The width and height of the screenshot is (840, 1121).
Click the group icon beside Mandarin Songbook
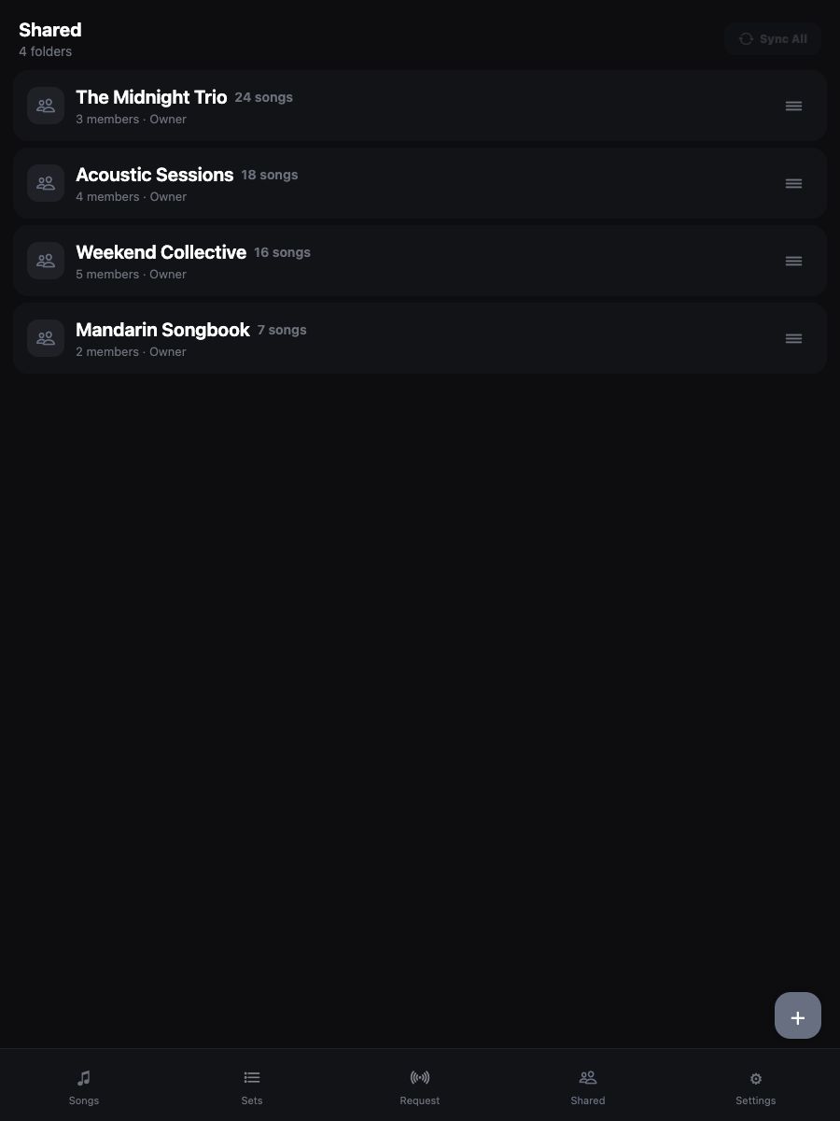click(x=46, y=338)
